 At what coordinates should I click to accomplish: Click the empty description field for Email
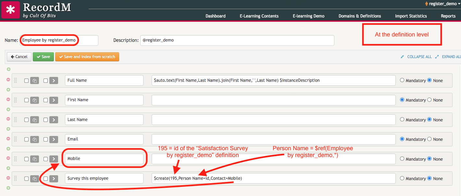[274, 139]
